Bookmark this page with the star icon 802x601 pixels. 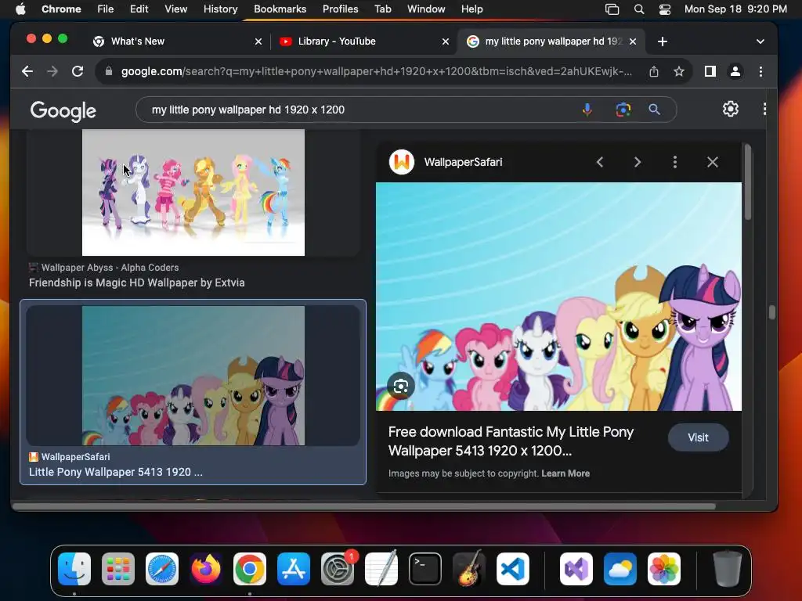[x=679, y=71]
